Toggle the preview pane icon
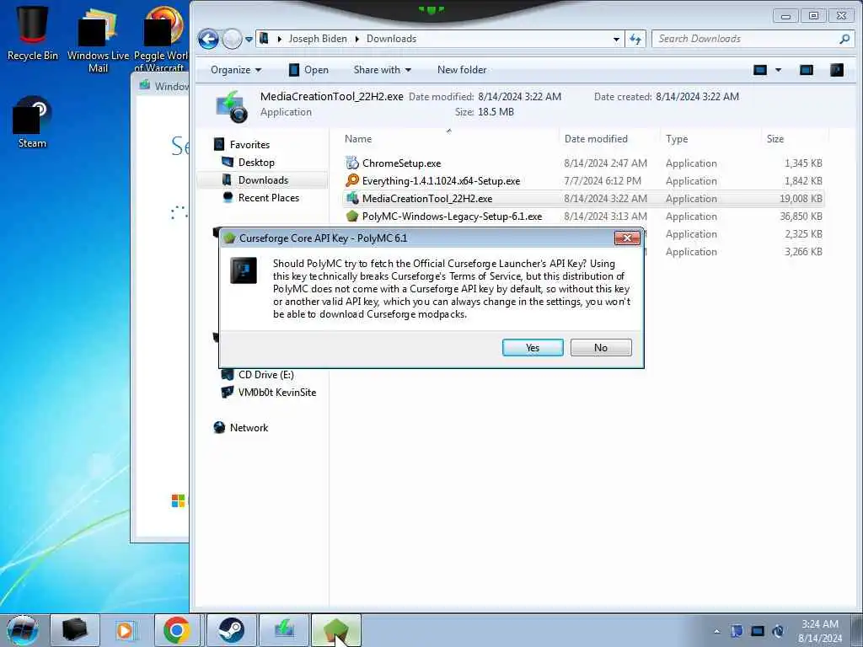Screen dimensions: 863x647 (807, 70)
